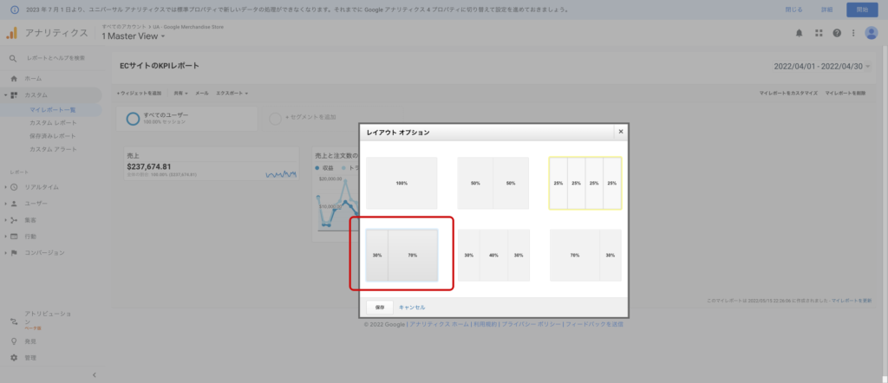Click the Analytics logo icon
The image size is (888, 383).
(x=12, y=33)
